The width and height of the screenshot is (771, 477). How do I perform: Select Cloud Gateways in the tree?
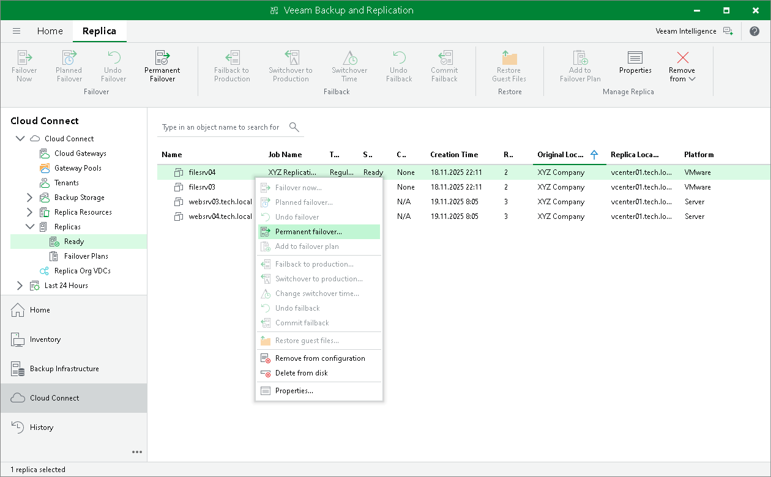(80, 153)
